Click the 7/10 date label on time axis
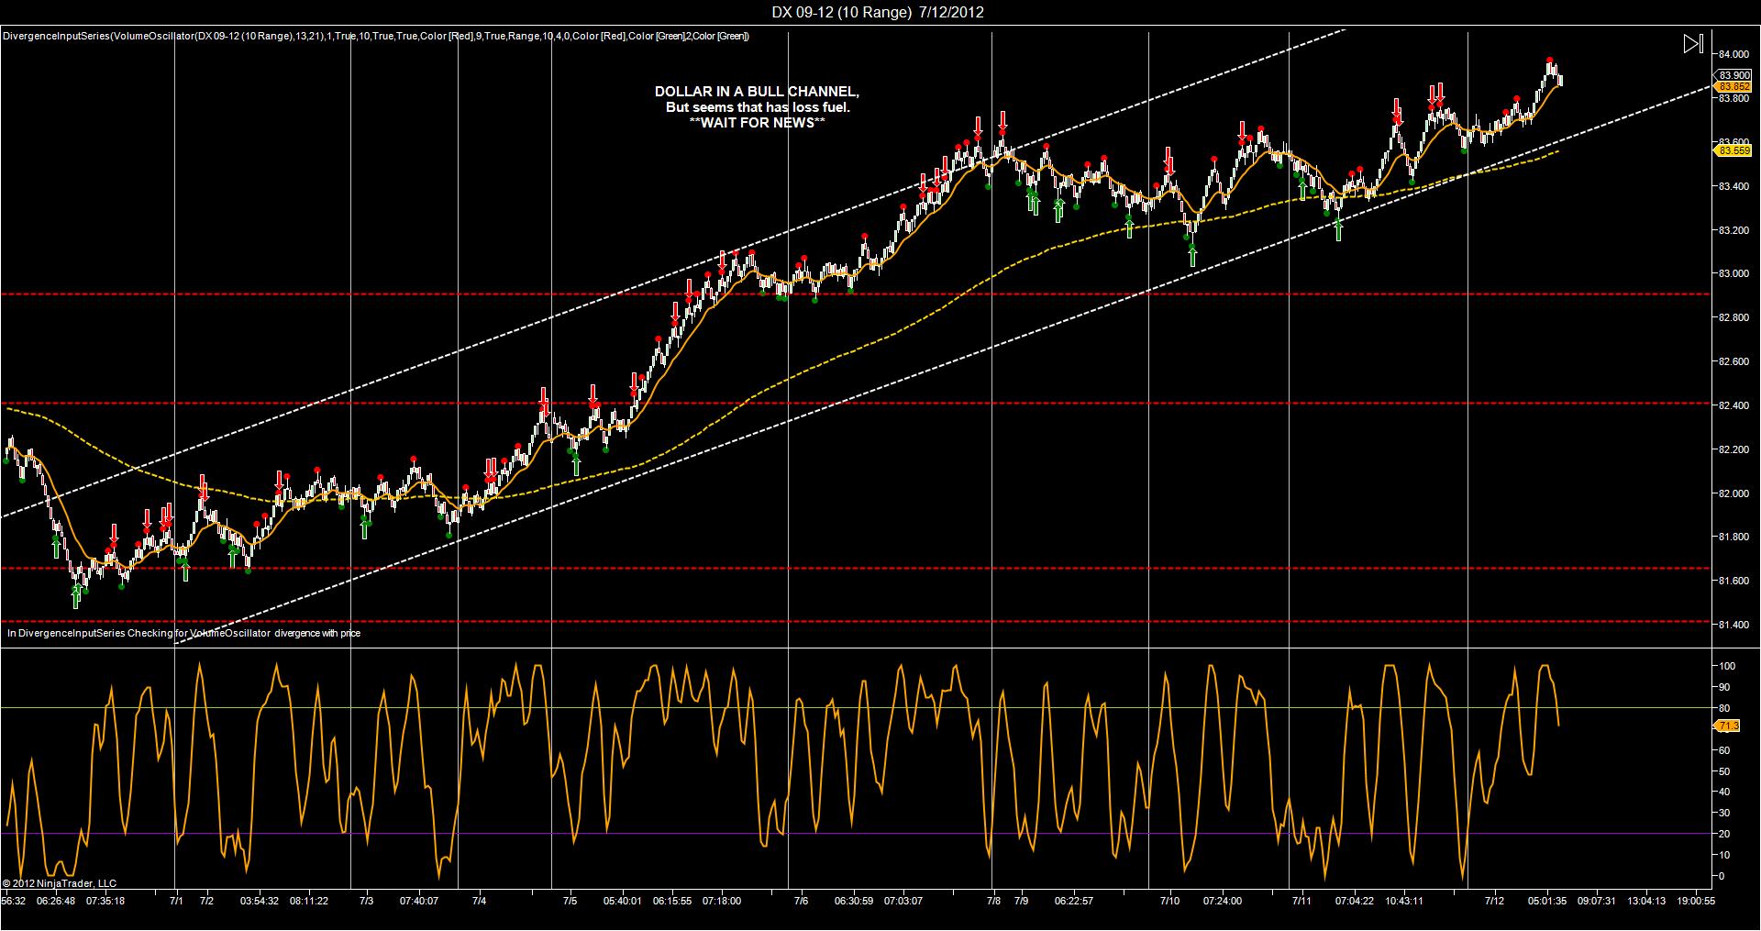This screenshot has height=931, width=1761. pyautogui.click(x=1169, y=901)
